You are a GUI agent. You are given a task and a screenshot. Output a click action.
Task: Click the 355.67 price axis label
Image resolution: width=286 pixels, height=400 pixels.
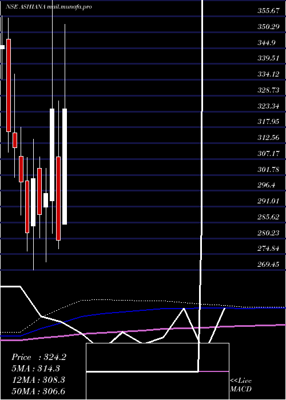point(268,11)
